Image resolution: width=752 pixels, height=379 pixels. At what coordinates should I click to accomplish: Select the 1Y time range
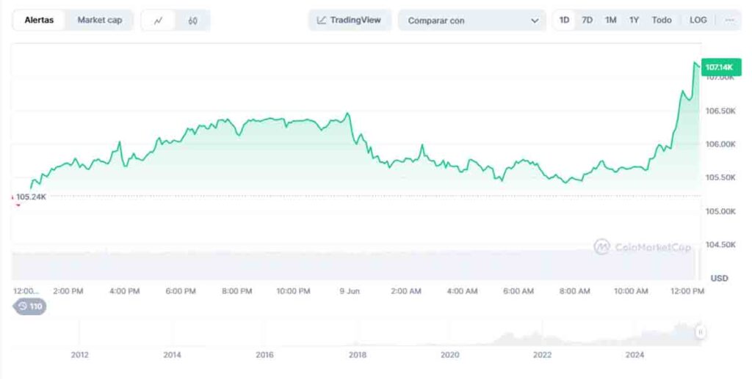634,21
